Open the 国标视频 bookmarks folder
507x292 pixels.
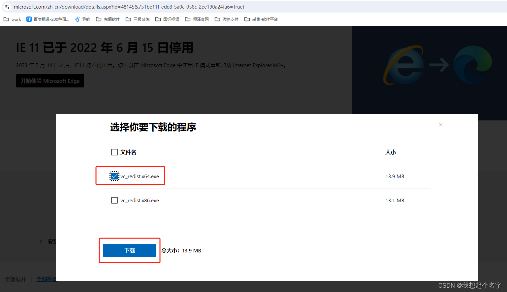(167, 19)
